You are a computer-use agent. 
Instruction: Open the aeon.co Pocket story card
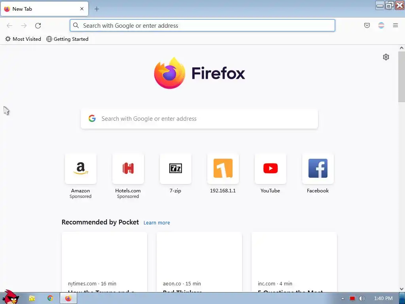[199, 262]
